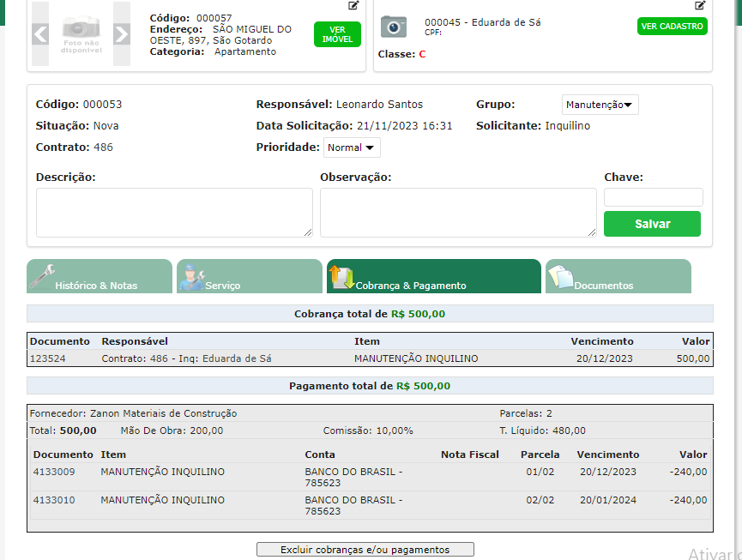This screenshot has width=742, height=560.
Task: Click Fornecedor Zanon Materiais de Construção
Action: 134,413
